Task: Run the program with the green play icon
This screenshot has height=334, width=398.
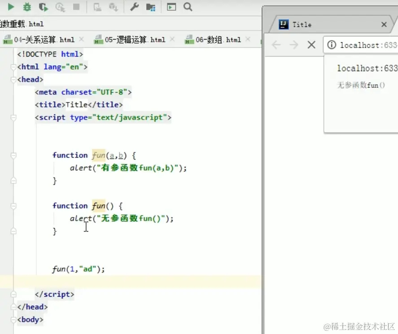Action: [x=11, y=7]
